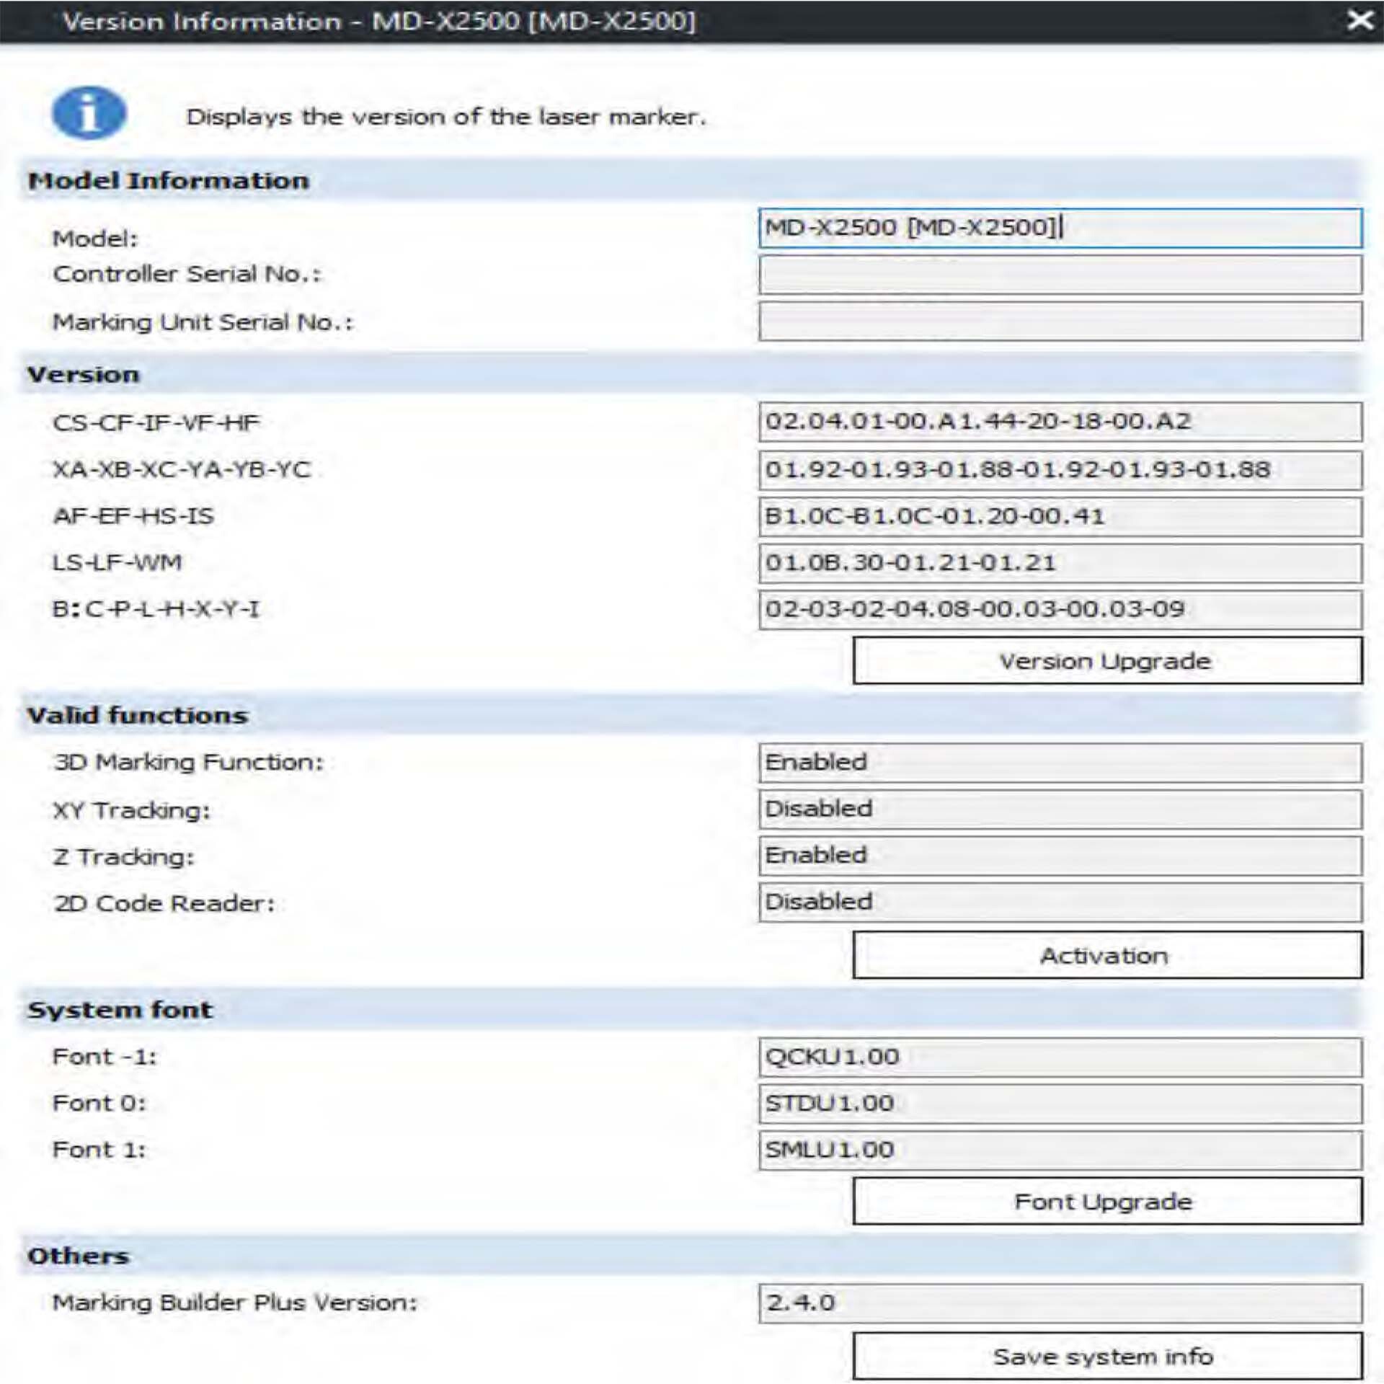
Task: Open the Activation dialog button
Action: (1107, 955)
